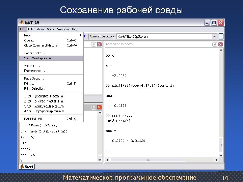Image resolution: width=243 pixels, height=182 pixels.
Task: Close the Command Window panel
Action: coord(220,44)
